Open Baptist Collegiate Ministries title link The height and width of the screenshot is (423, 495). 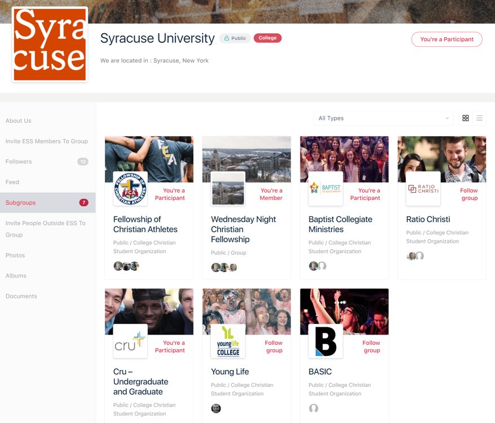click(341, 224)
